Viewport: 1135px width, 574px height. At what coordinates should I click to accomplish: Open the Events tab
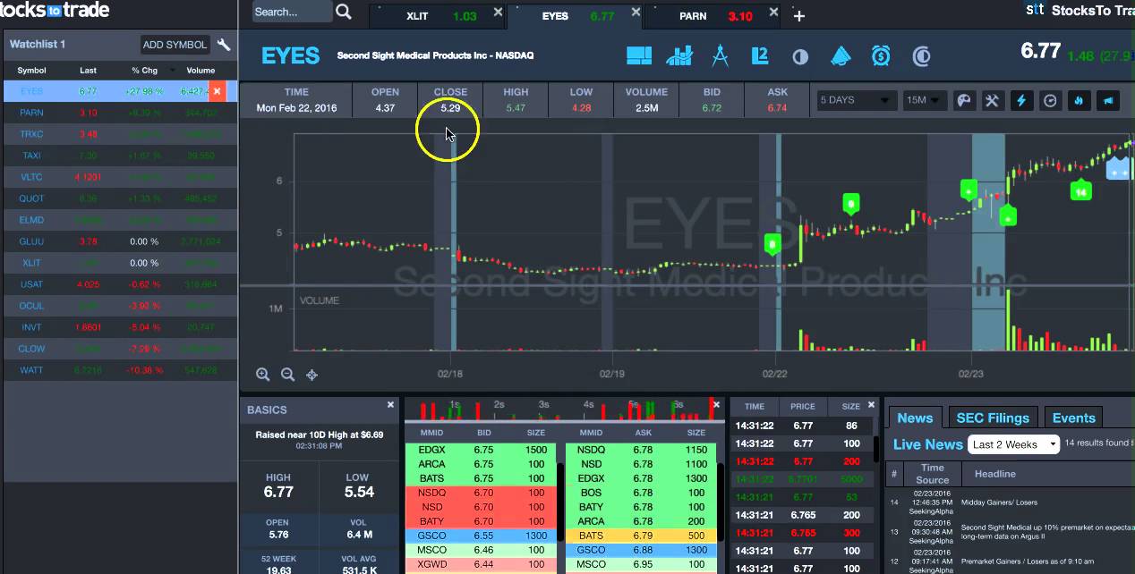(x=1073, y=418)
